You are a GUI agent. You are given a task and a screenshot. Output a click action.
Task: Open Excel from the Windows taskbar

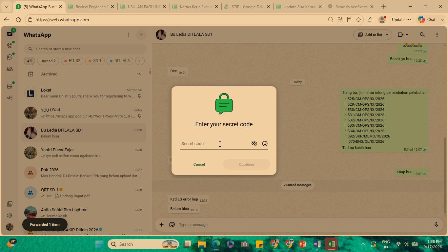[332, 244]
